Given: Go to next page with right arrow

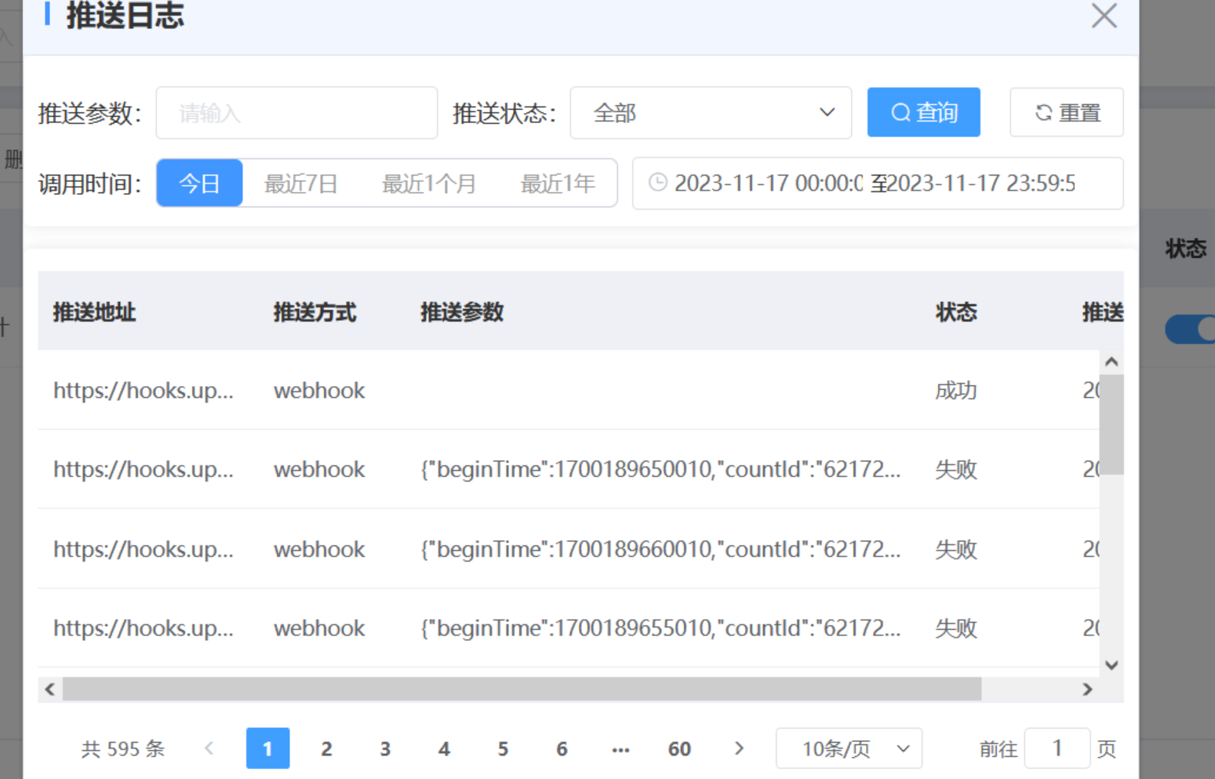Looking at the screenshot, I should [x=738, y=748].
